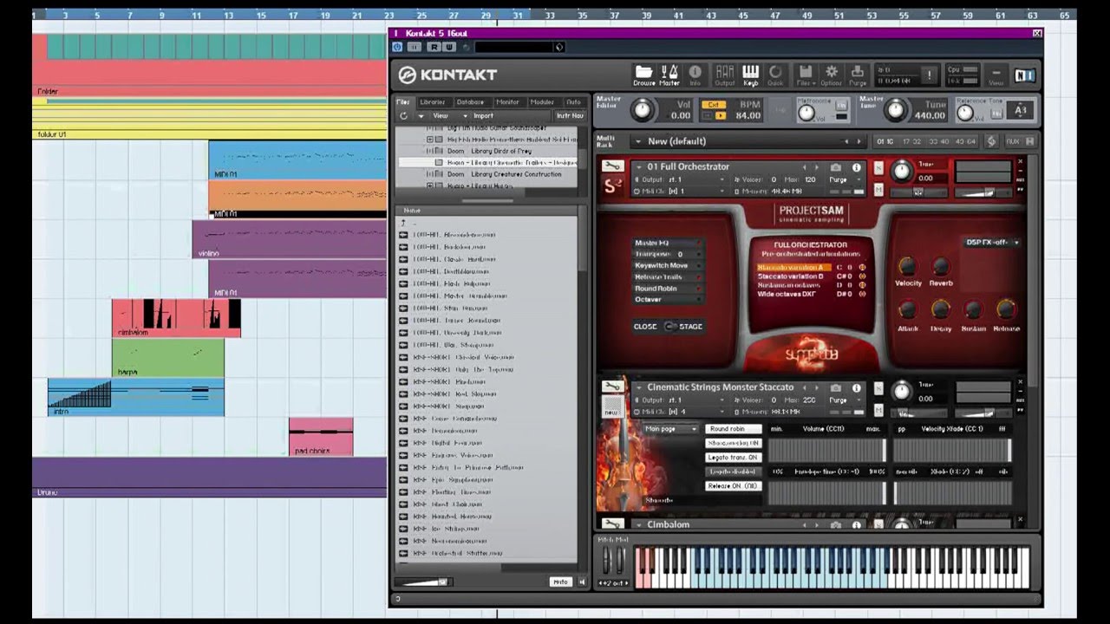
Task: Open the Master editor metronome icon
Action: coord(669,75)
